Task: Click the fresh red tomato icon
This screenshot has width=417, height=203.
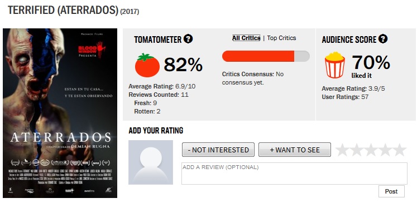Action: point(147,65)
